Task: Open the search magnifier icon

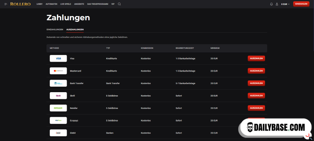Action: 119,4
